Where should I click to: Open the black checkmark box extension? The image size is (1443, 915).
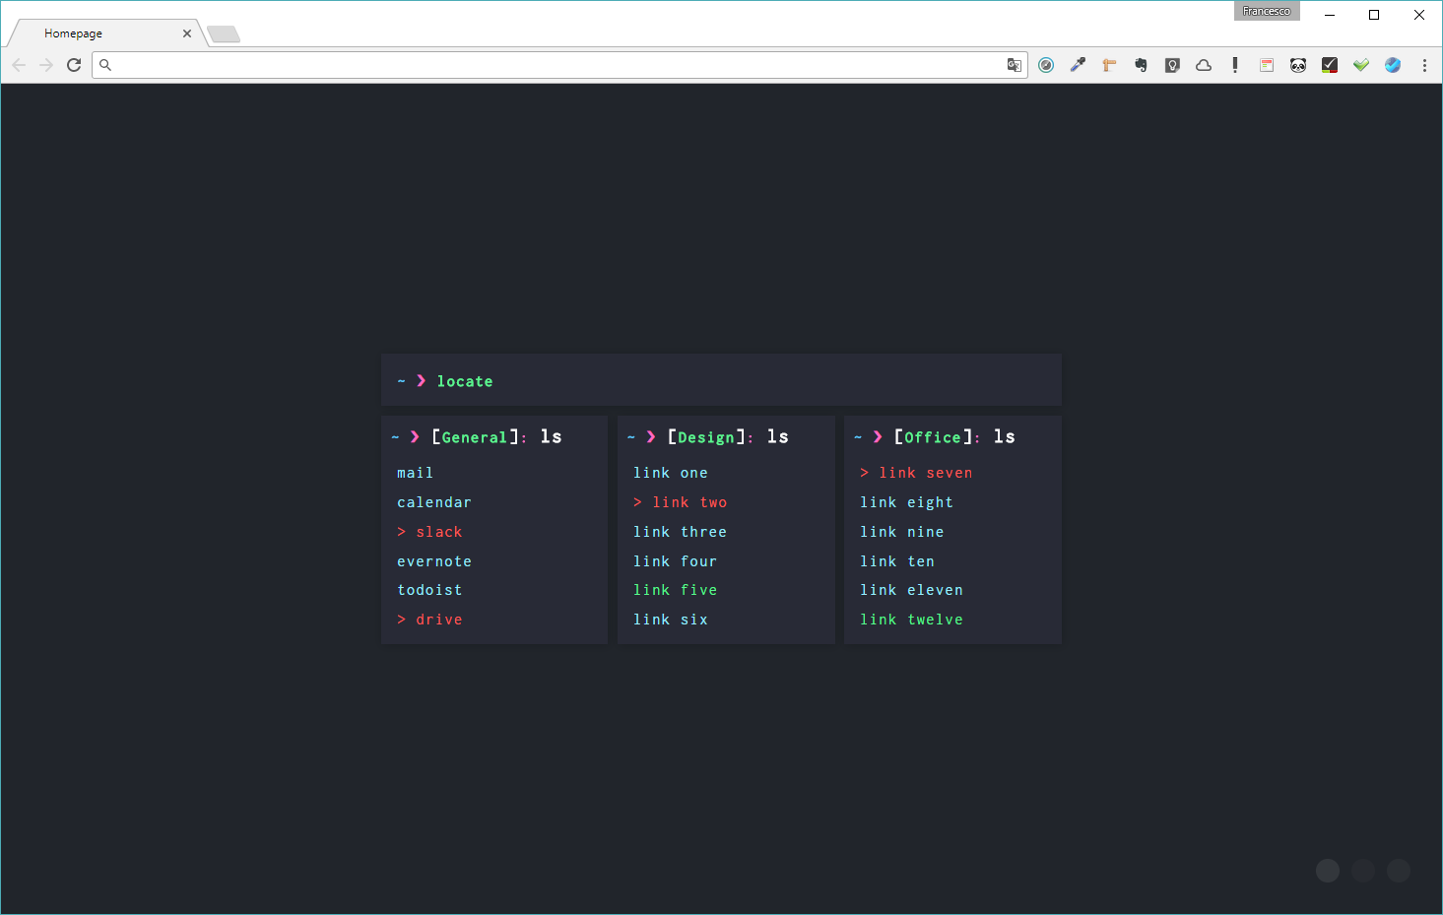click(x=1330, y=65)
